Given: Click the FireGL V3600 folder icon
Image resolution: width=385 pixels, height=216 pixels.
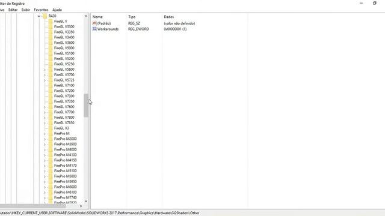Looking at the screenshot, I should pyautogui.click(x=51, y=43).
